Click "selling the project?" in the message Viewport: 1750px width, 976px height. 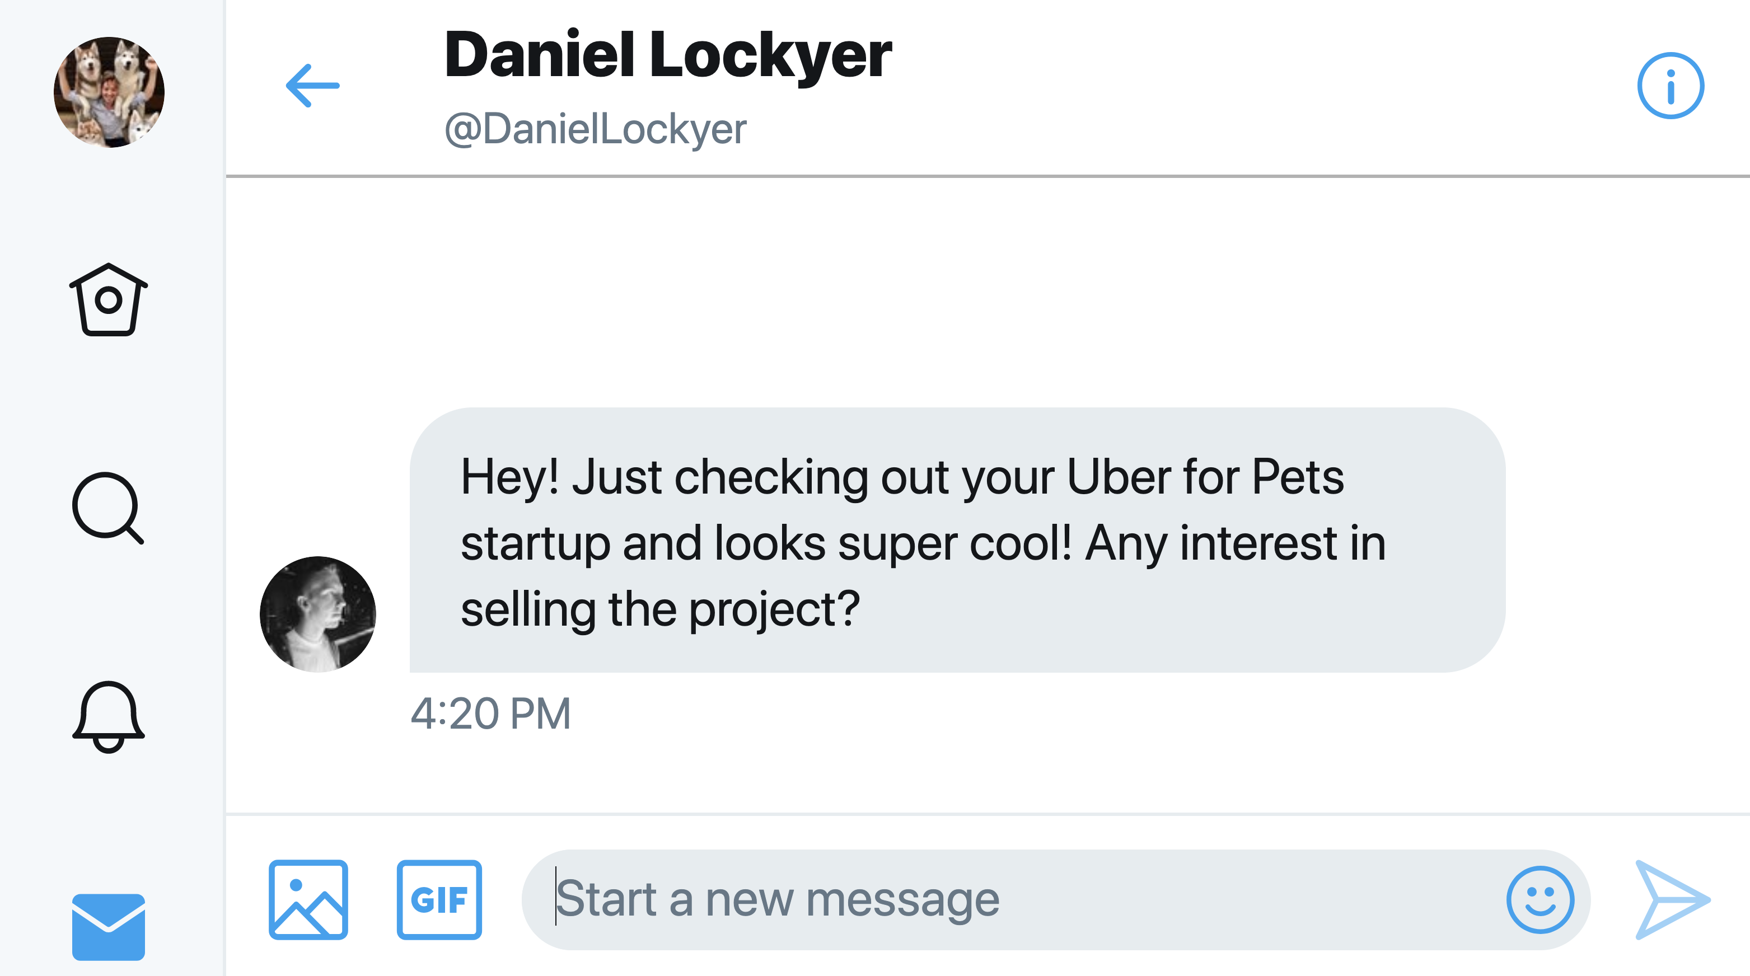[x=659, y=609]
